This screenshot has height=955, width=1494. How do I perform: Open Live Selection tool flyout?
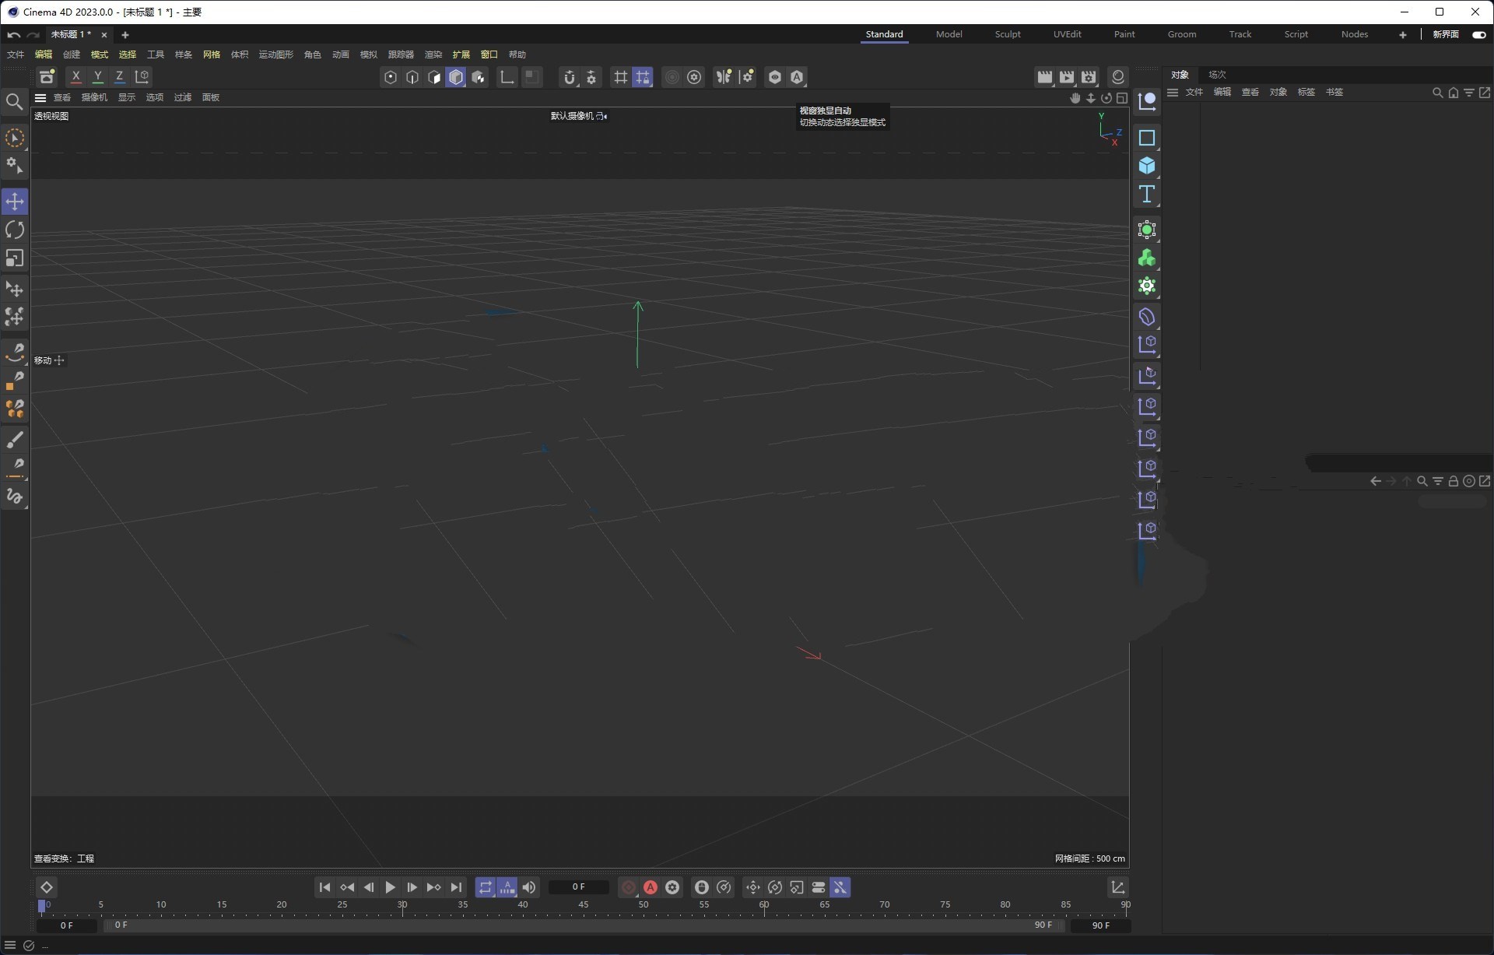pos(15,138)
